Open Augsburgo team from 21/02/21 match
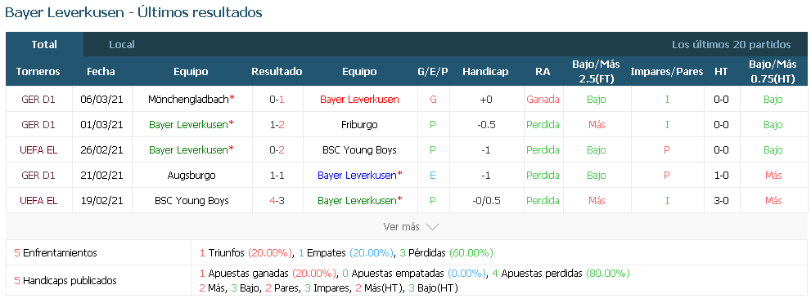 191,175
